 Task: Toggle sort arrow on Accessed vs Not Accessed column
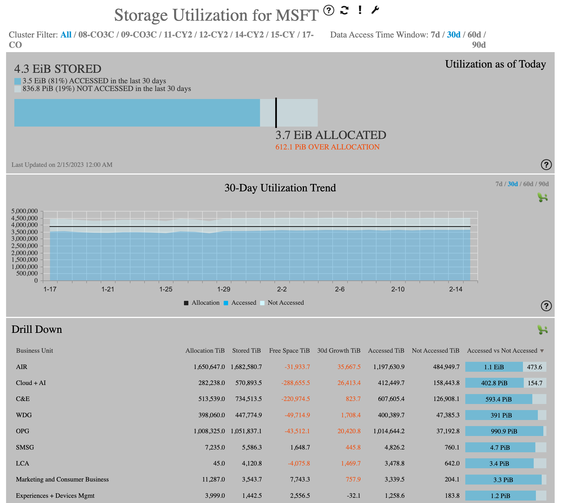[542, 351]
